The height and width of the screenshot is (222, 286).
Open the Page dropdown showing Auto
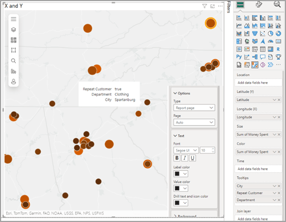194,122
